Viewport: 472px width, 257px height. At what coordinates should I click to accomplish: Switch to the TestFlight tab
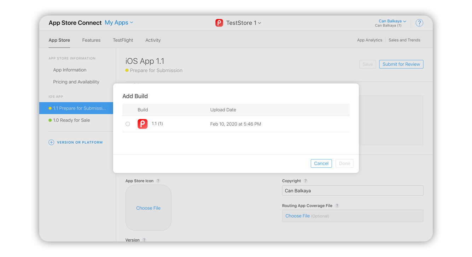coord(123,40)
